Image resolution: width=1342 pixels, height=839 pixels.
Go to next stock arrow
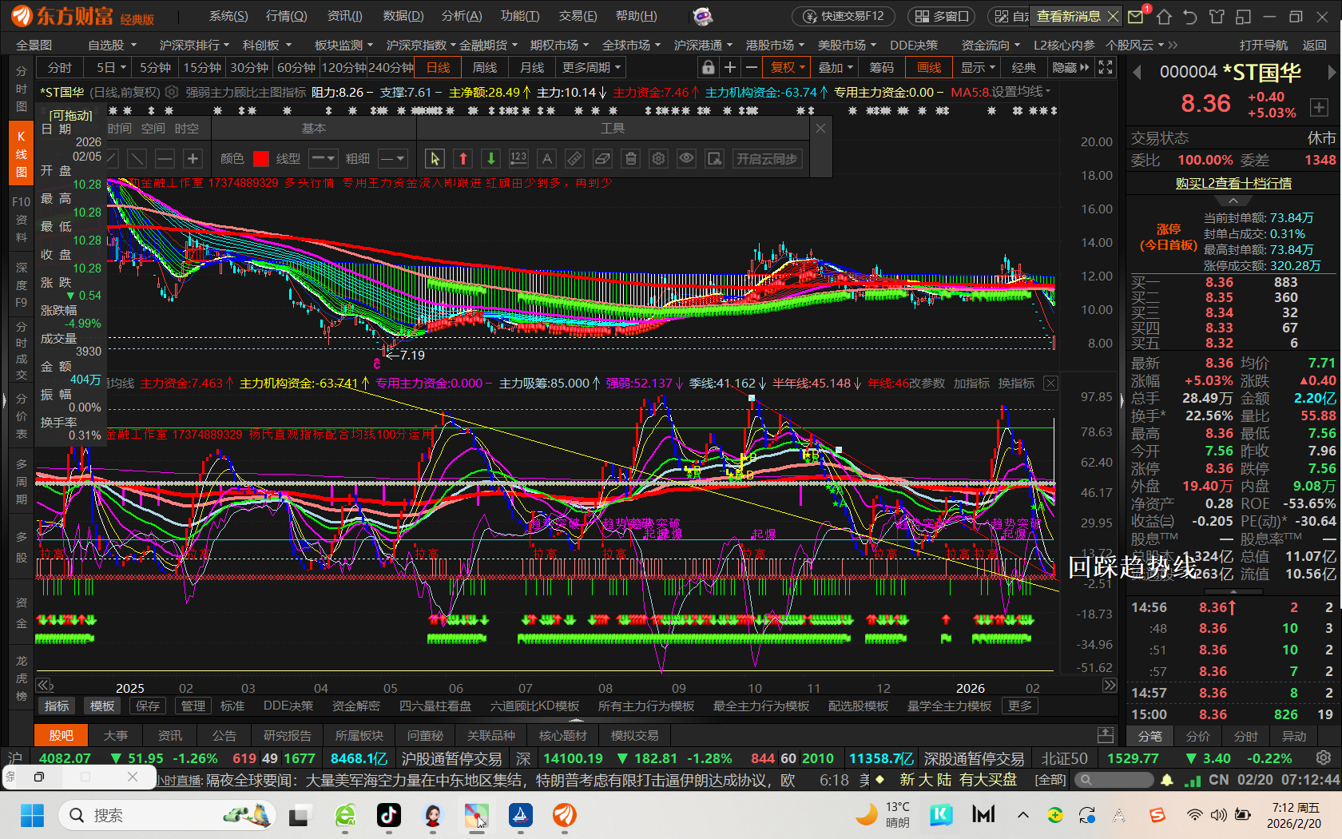pos(1332,73)
